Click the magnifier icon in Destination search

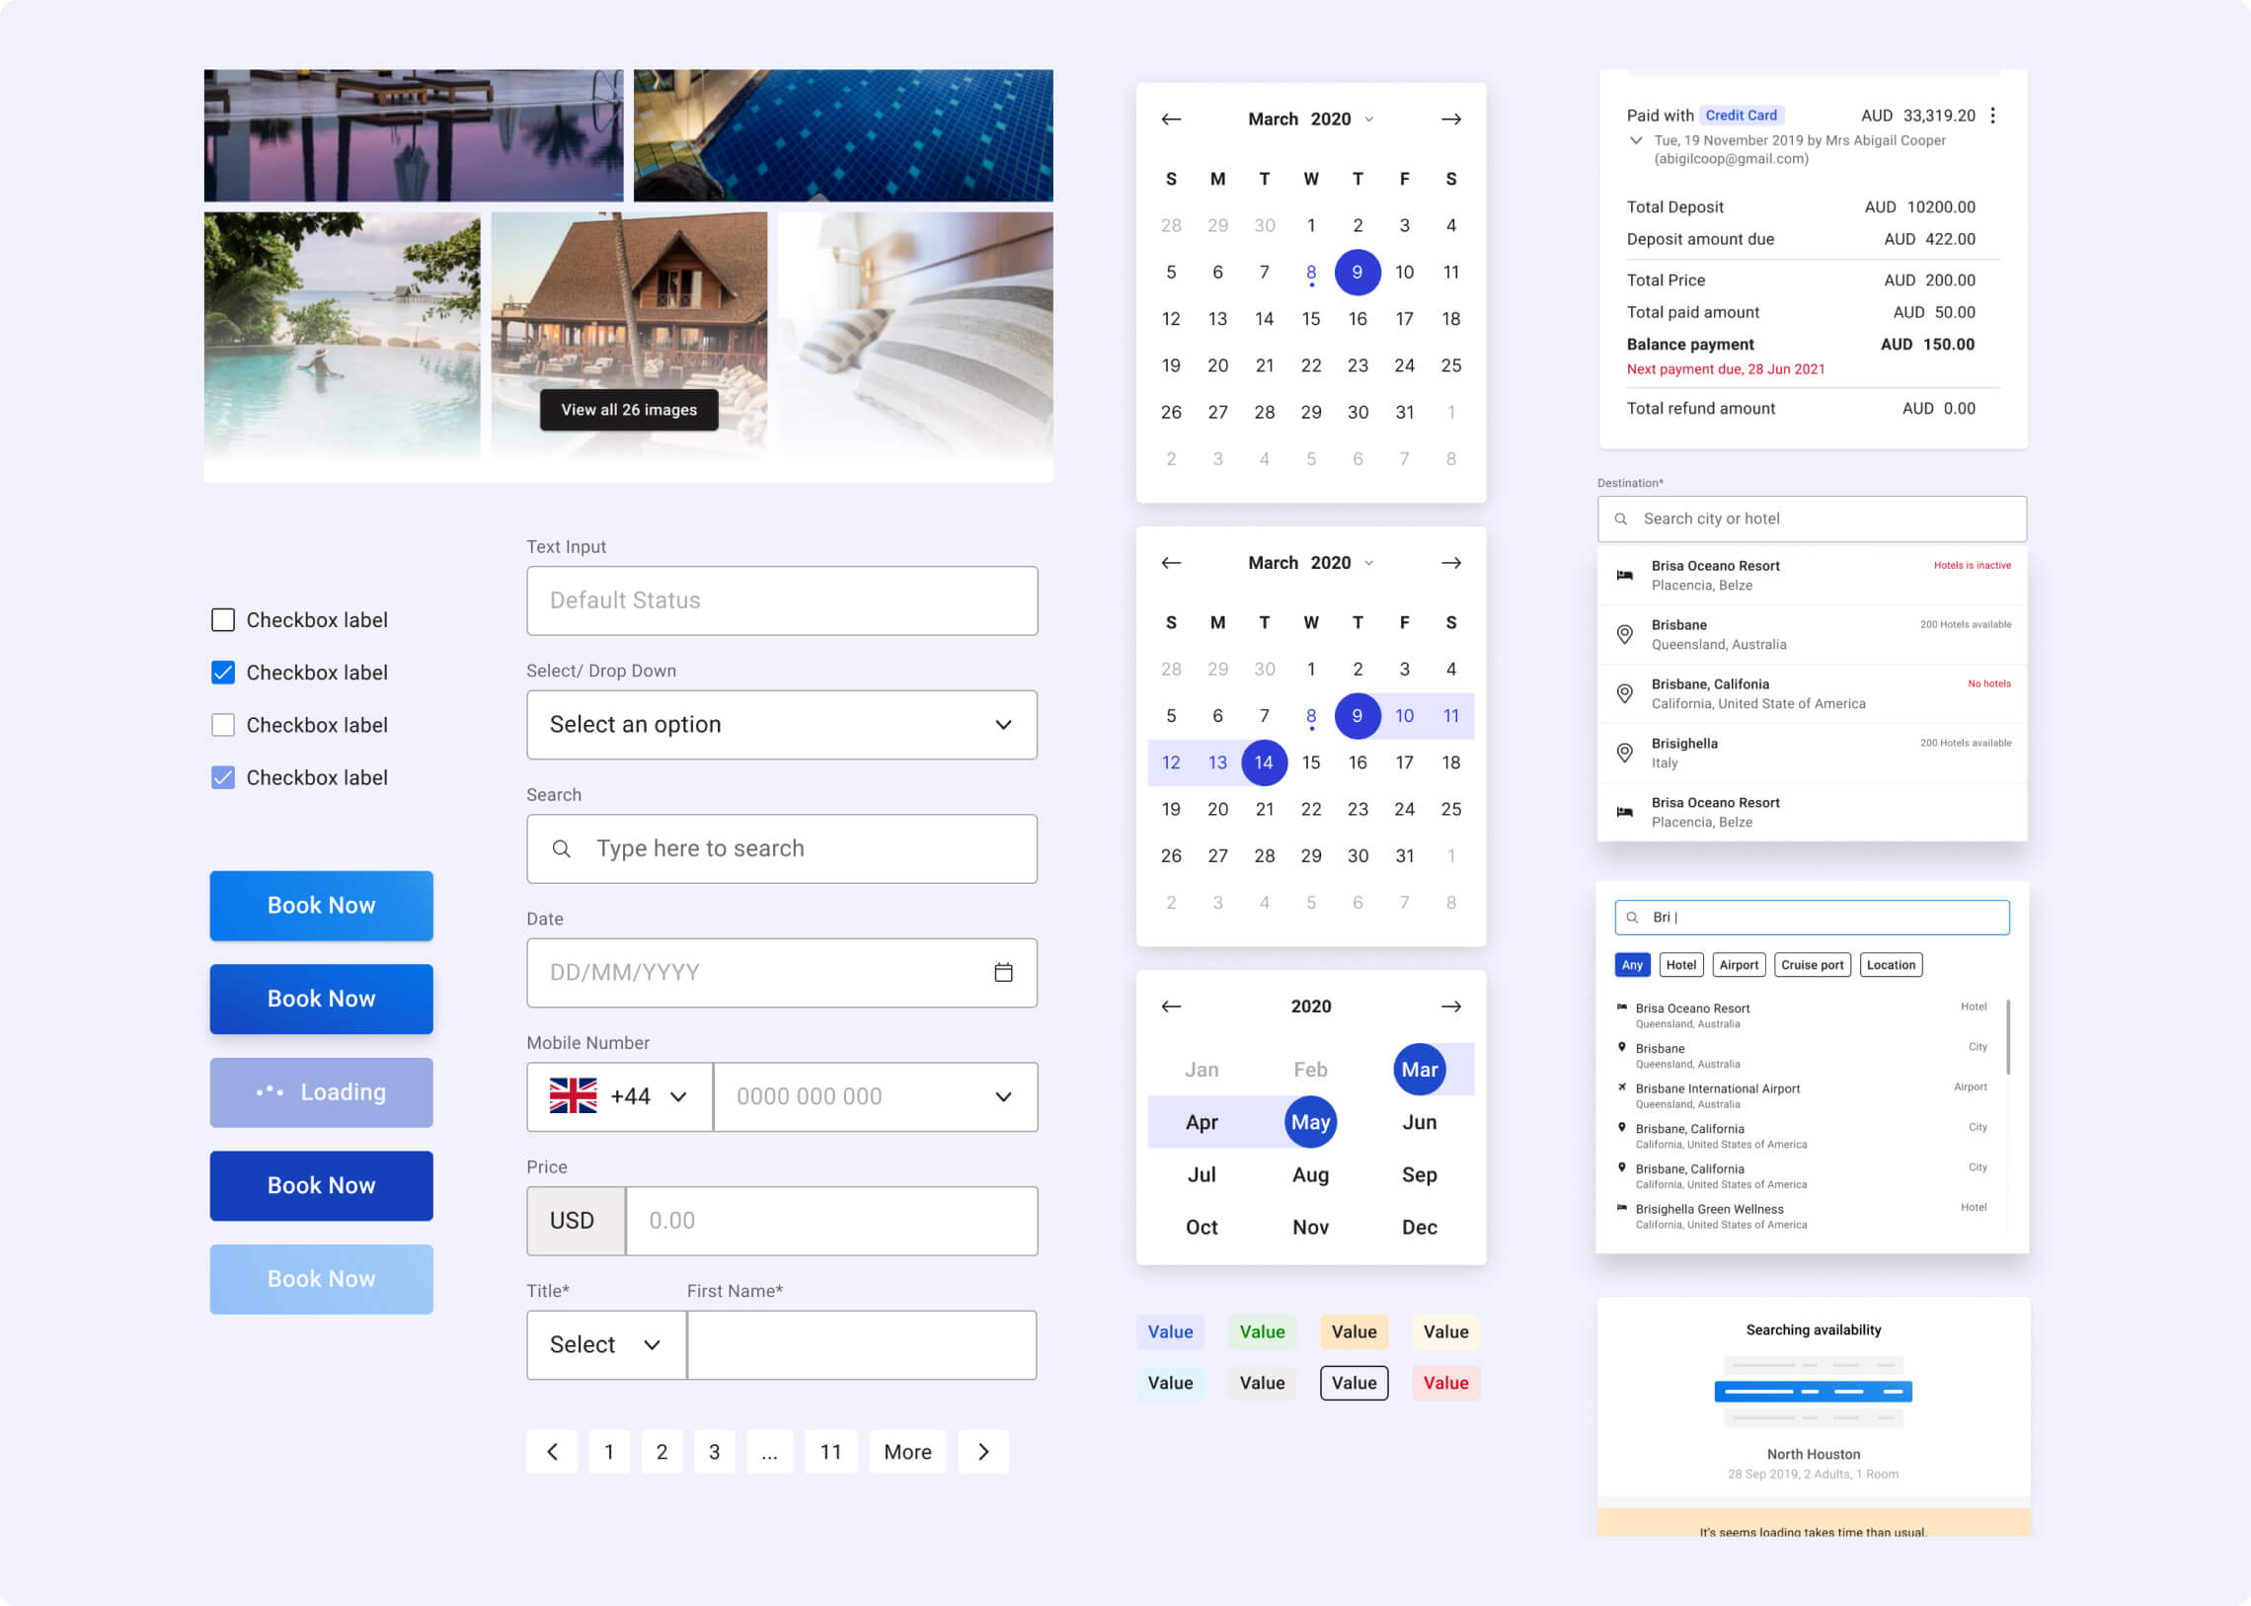pos(1620,520)
